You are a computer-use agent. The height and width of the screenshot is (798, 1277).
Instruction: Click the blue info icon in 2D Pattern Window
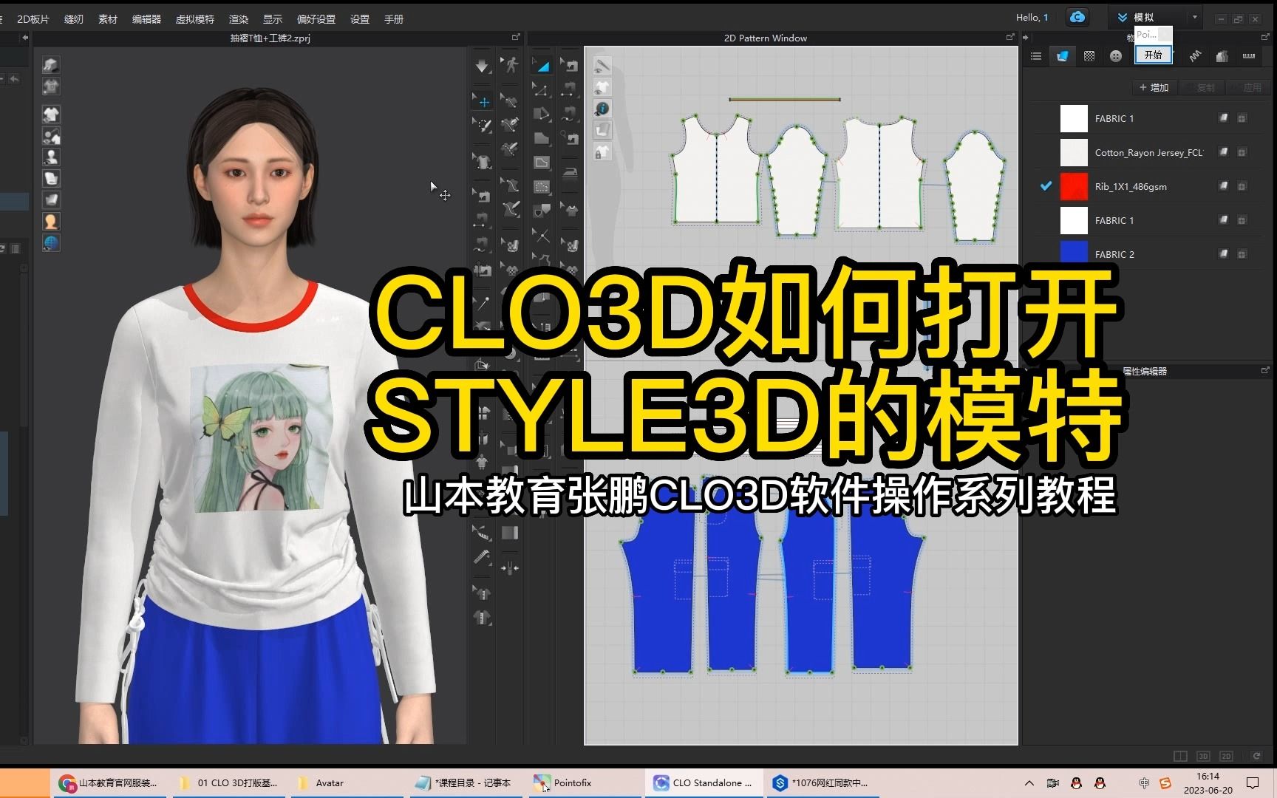pyautogui.click(x=603, y=109)
